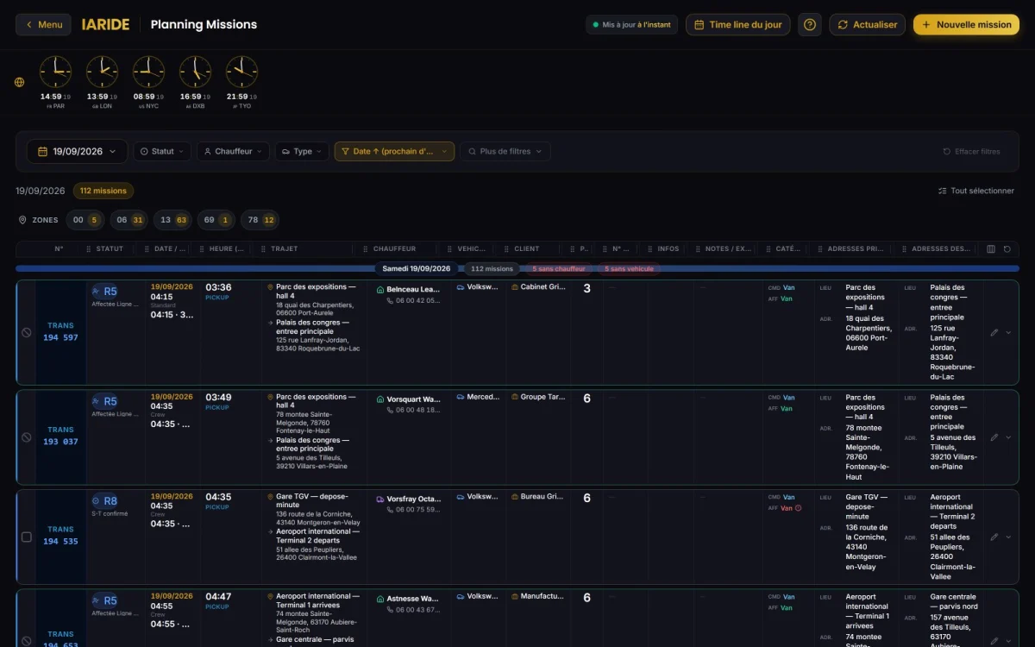Tick the checkbox for mission 194 535
Image resolution: width=1035 pixels, height=647 pixels.
click(x=27, y=537)
